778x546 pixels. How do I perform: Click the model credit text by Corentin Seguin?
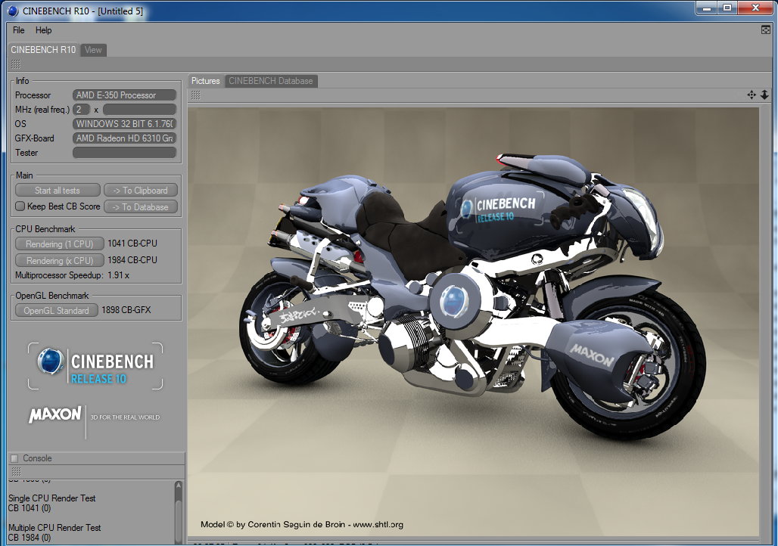[x=302, y=524]
